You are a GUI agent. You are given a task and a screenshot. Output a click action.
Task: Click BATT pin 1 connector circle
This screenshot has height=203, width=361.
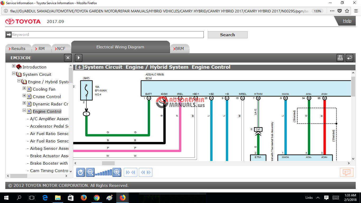point(149,98)
